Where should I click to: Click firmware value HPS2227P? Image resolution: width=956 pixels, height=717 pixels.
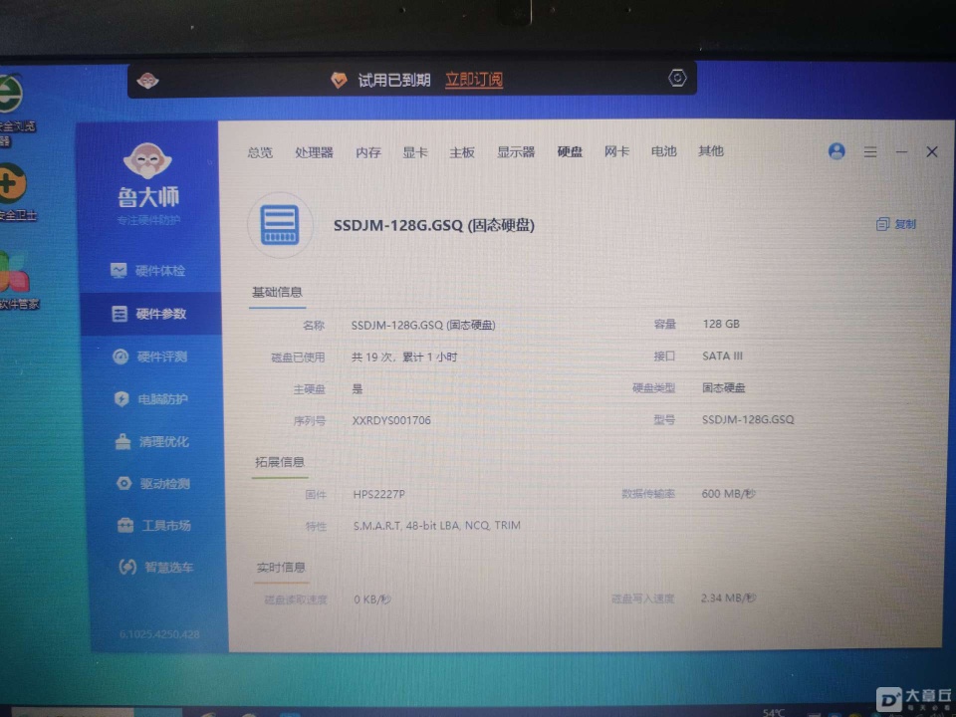[378, 494]
